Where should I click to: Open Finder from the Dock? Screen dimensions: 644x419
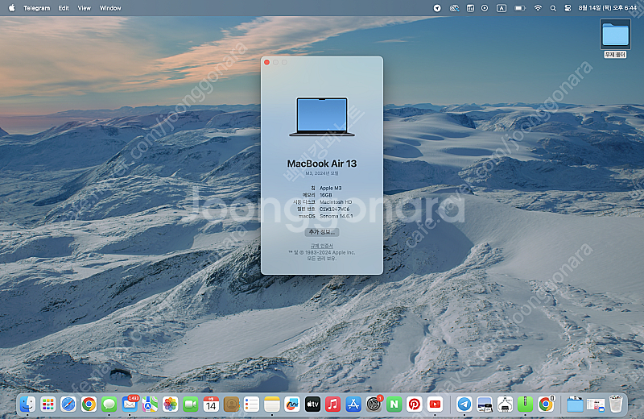click(27, 404)
